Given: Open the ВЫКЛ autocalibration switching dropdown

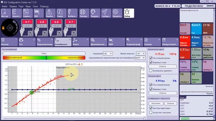Looking at the screenshot, I should click(x=140, y=58).
